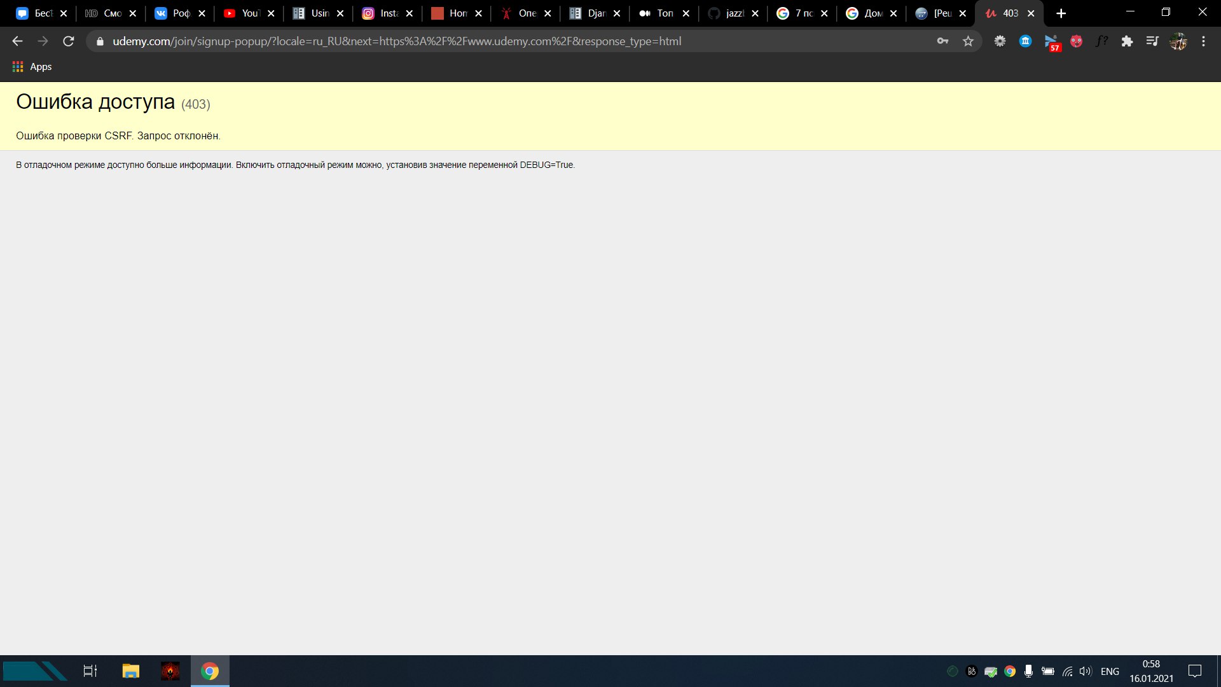Open the Apps bookmarks shortcut

point(32,67)
